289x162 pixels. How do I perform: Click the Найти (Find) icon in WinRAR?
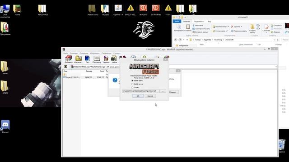point(114,59)
